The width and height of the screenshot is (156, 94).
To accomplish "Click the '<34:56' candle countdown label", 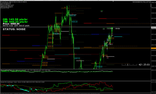I will [x=117, y=28].
